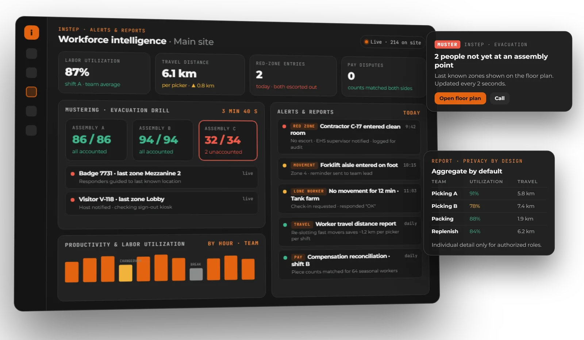Switch productivity chart to Team view
This screenshot has height=340, width=584.
251,243
